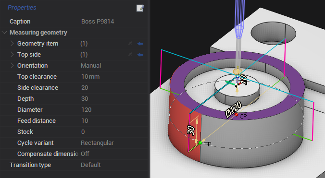The height and width of the screenshot is (178, 325).
Task: Clear the Geometry item selection
Action: tap(130, 43)
